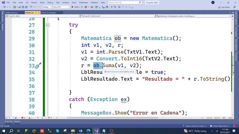Viewport: 239px width, 134px height.
Task: Click the status bar notifications bell
Action: pos(235,126)
